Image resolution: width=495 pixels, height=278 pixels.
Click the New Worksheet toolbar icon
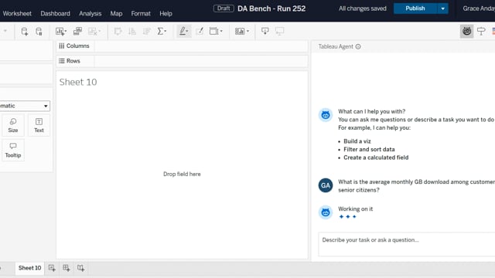click(x=60, y=31)
